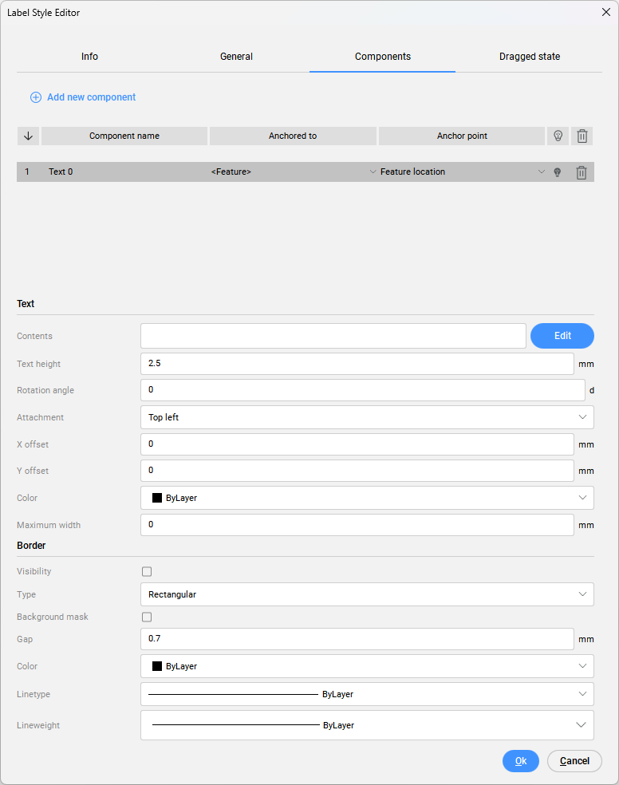Open the Linetype ByLayer dropdown

pos(367,694)
